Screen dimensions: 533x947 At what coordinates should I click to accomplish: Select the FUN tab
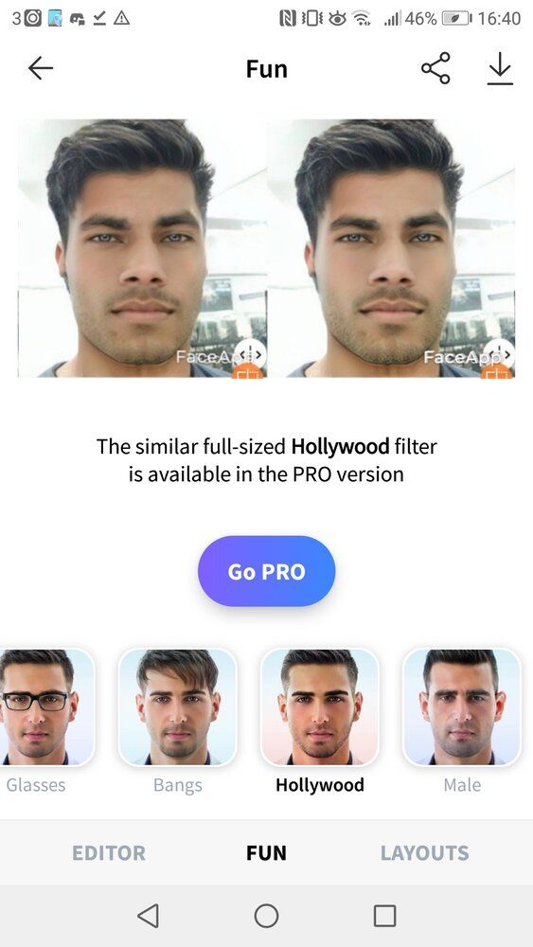pyautogui.click(x=266, y=853)
